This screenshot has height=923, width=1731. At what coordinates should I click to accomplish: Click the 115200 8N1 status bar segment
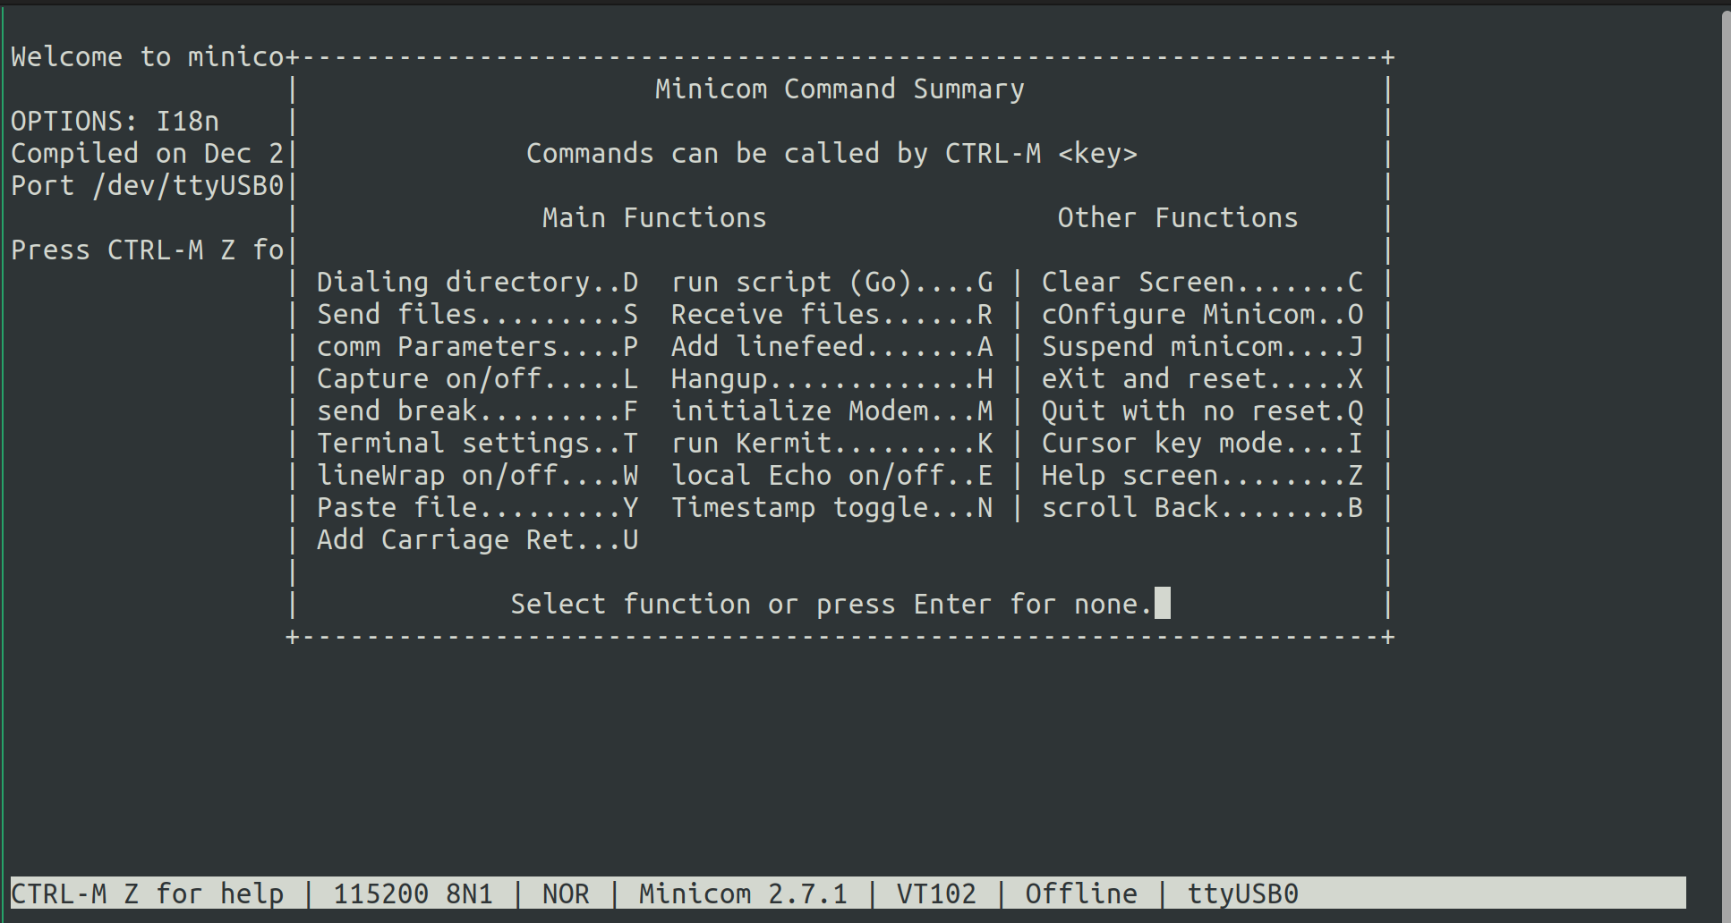(x=414, y=892)
